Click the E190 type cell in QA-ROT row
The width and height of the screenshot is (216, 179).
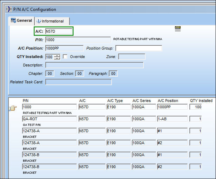(x=119, y=119)
